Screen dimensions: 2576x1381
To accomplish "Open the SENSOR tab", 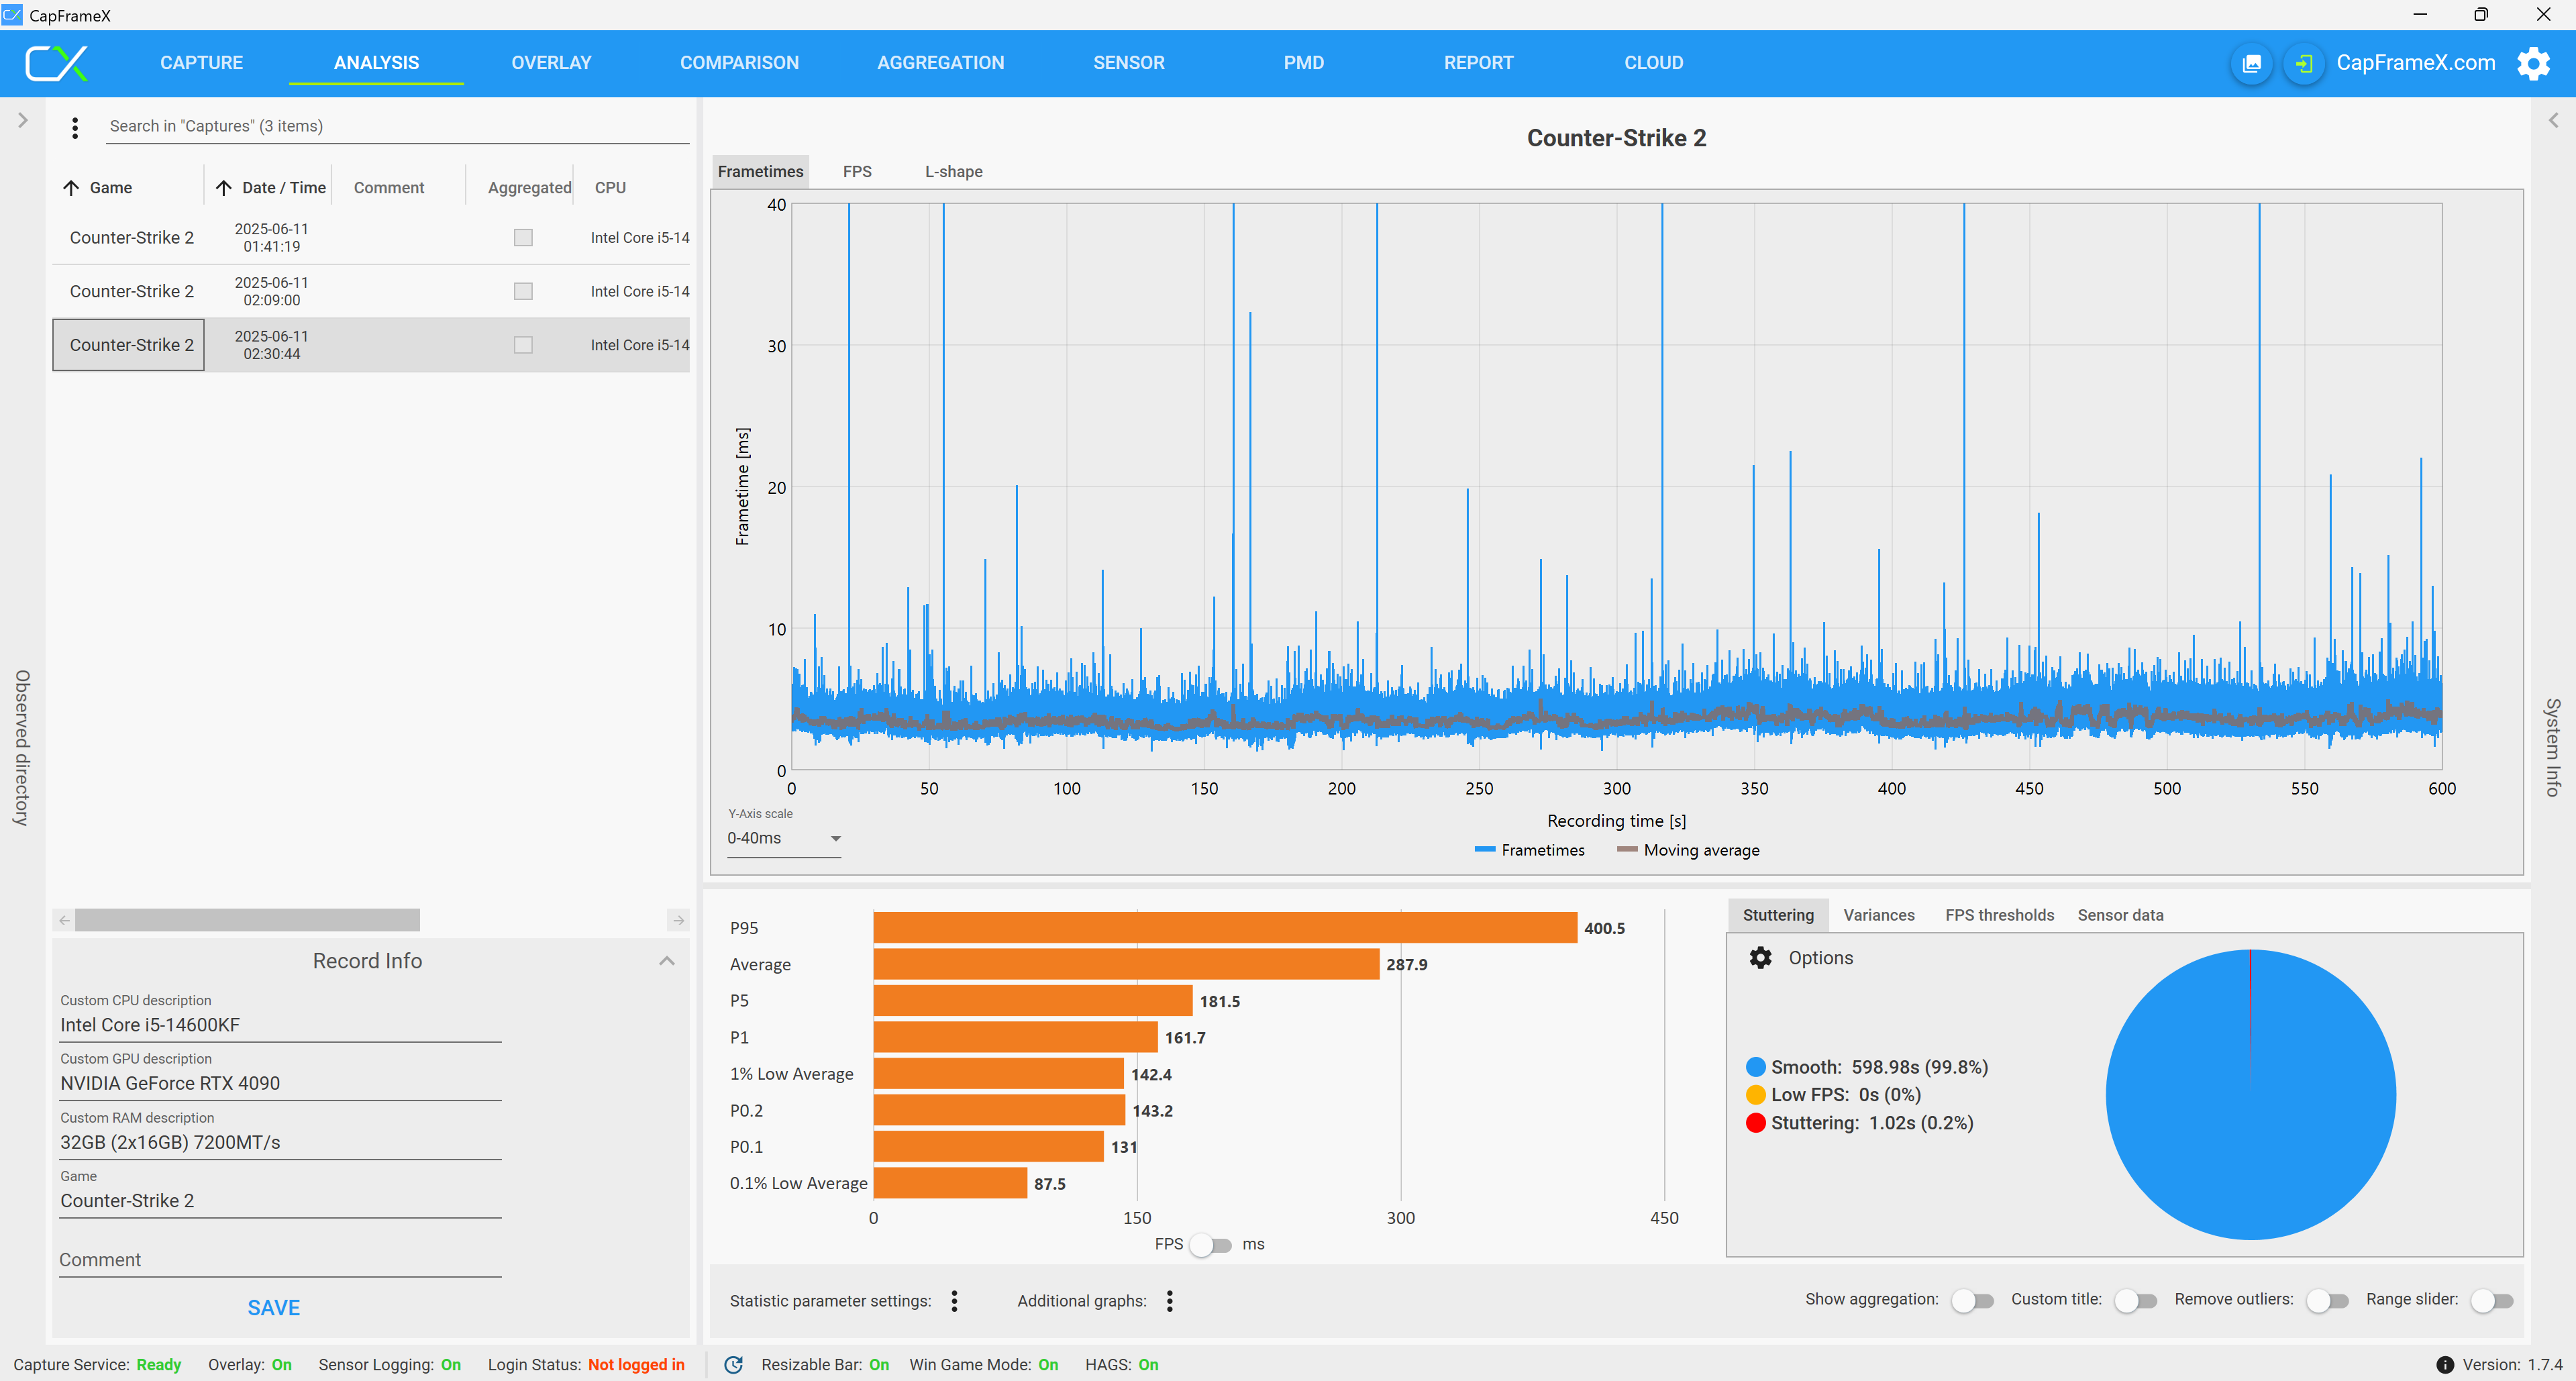I will pyautogui.click(x=1128, y=63).
